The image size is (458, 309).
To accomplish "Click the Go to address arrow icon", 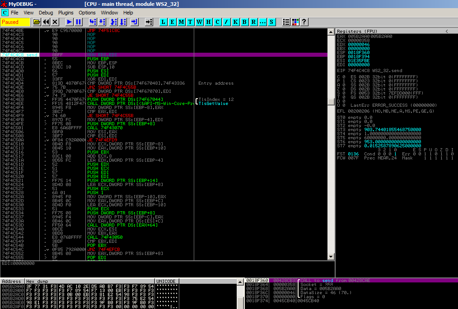I will pos(149,22).
